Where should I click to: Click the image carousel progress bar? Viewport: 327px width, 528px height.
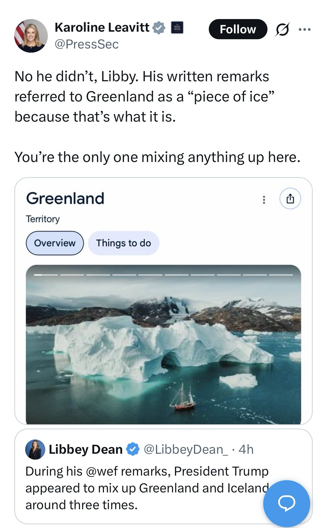tap(163, 275)
